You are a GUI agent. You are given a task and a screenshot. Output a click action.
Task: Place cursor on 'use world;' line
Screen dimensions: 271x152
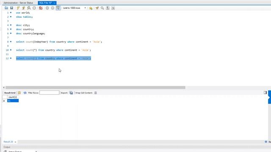coord(23,13)
